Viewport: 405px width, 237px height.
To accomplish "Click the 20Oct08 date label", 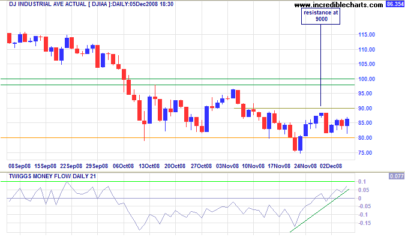I will click(175, 166).
